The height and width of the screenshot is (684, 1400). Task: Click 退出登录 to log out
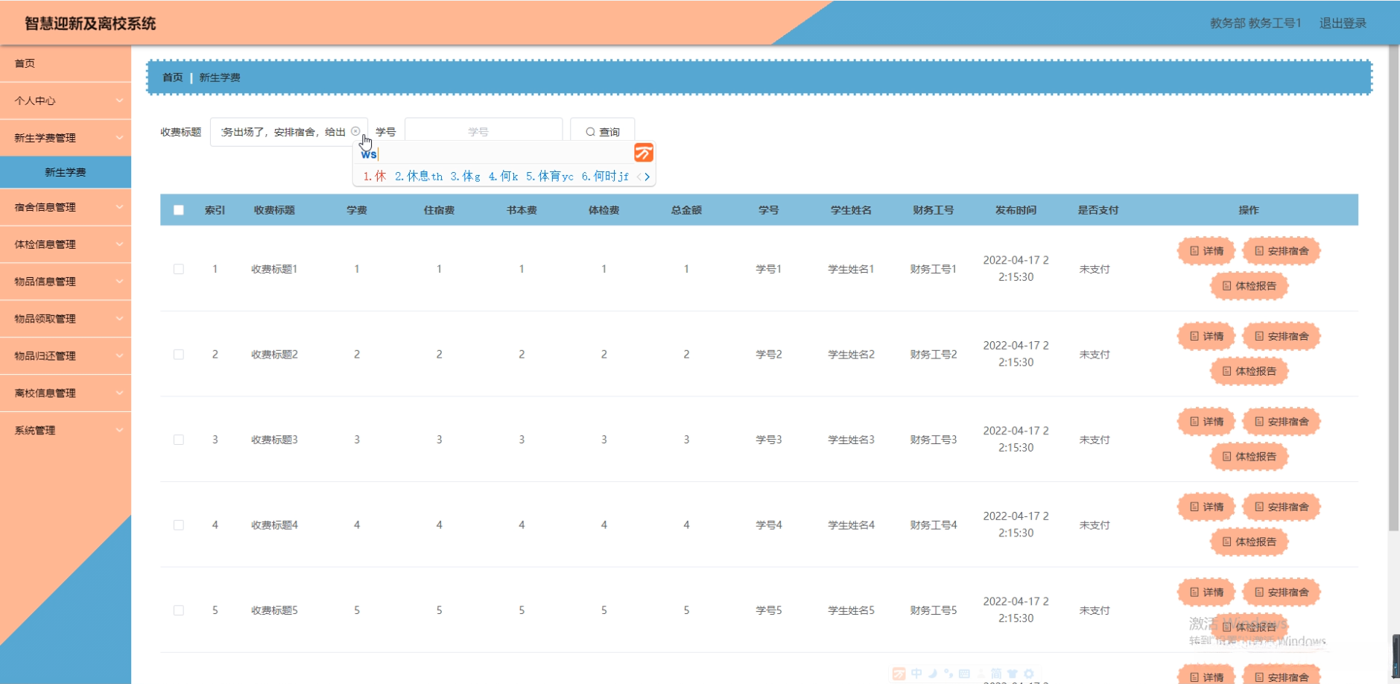(1343, 23)
